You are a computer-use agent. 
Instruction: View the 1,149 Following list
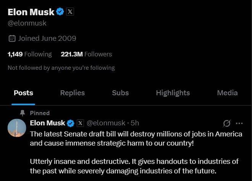pyautogui.click(x=29, y=54)
